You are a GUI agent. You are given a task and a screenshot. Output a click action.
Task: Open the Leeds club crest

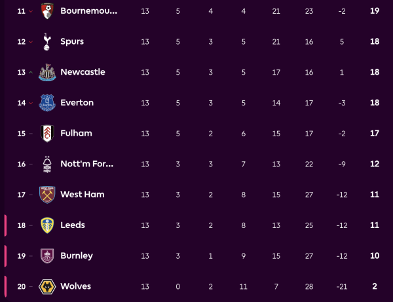click(47, 225)
